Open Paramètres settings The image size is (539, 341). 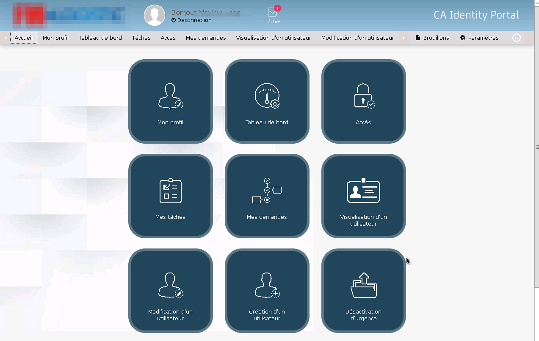pyautogui.click(x=480, y=38)
